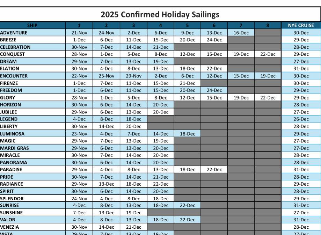321x235 pixels.
Task: Click the 2025 Confirmed Holiday Sailings title
Action: pyautogui.click(x=160, y=14)
